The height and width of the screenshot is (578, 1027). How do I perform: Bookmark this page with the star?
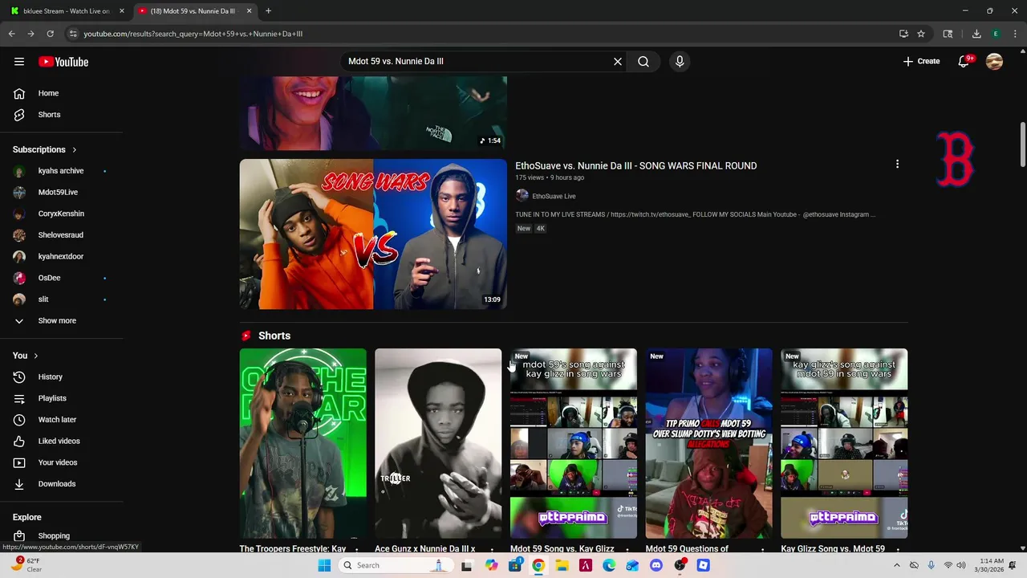pos(921,34)
